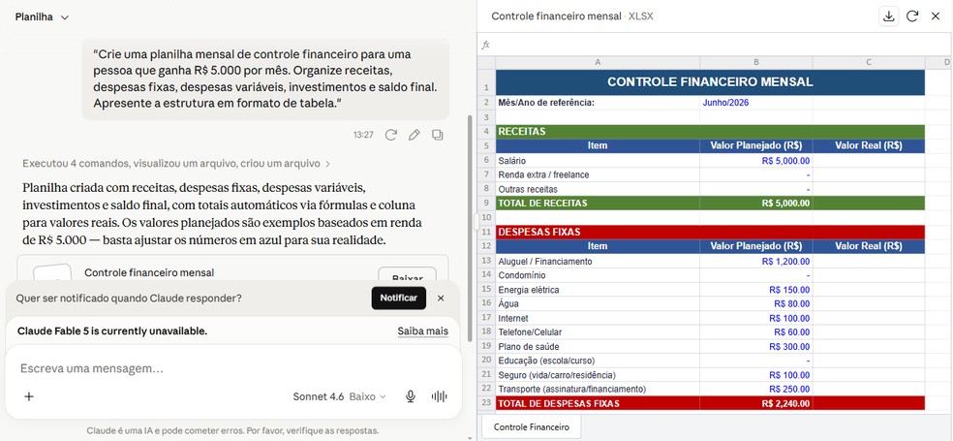Viewport: 953px width, 441px height.
Task: Retry the message with the reload icon
Action: coord(391,135)
